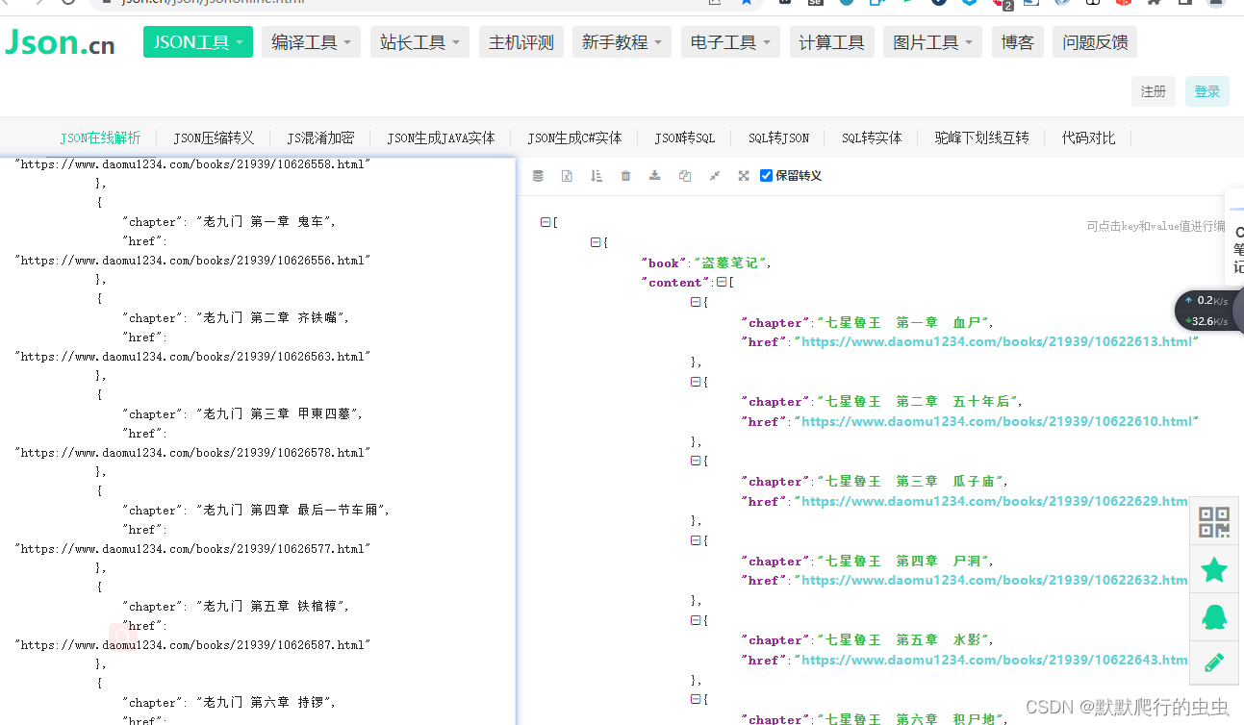Click chapter value 七星鲁王 第一章 血尸
Viewport: 1244px width, 725px height.
coord(904,322)
